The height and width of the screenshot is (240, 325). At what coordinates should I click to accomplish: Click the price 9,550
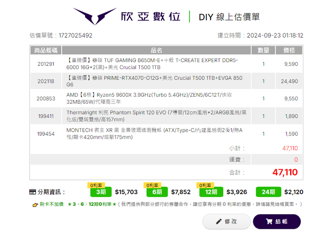click(x=291, y=98)
